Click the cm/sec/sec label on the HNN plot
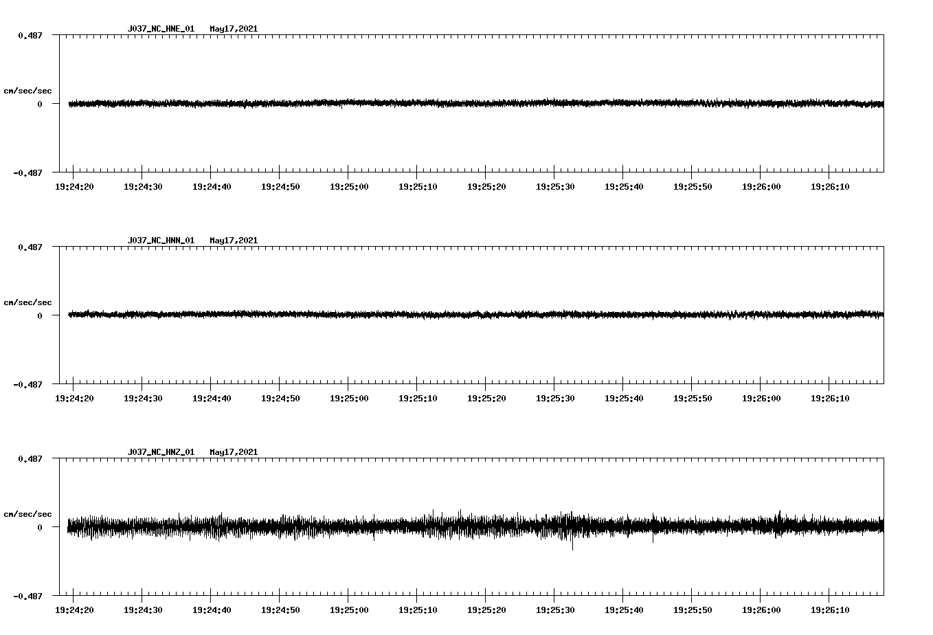Screen dimensions: 933x635 coord(28,302)
